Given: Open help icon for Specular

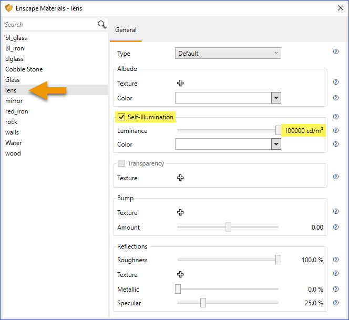Looking at the screenshot, I should pyautogui.click(x=336, y=303).
